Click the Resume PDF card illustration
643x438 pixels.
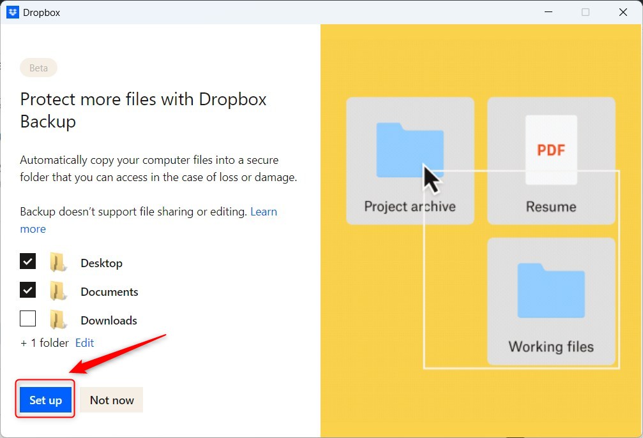551,161
